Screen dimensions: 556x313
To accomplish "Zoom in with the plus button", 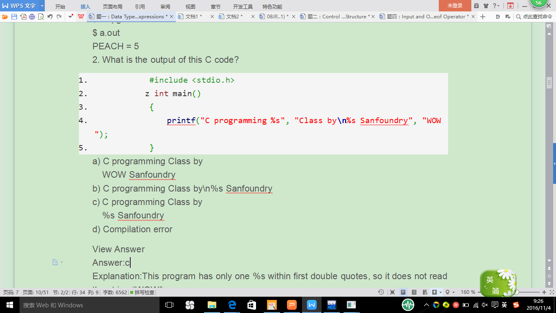I will tap(544, 292).
